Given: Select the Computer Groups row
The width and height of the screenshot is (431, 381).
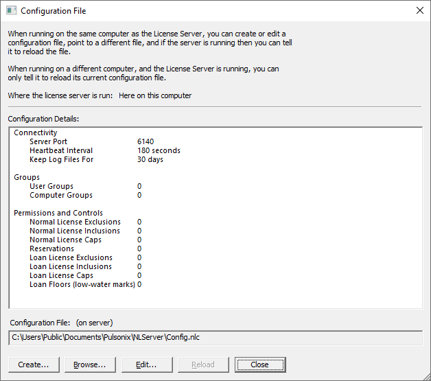Looking at the screenshot, I should coord(60,195).
